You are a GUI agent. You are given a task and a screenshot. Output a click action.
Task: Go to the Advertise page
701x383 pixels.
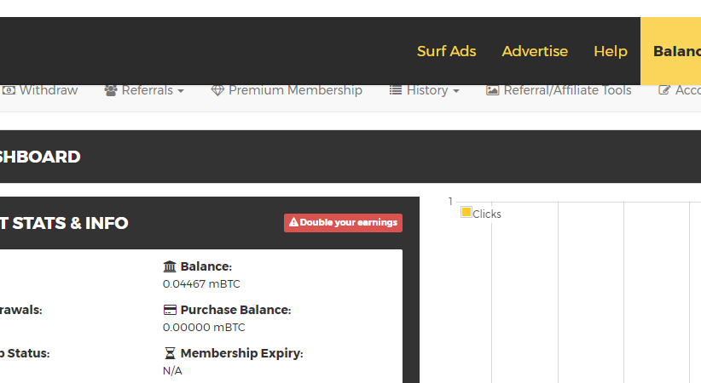coord(535,51)
